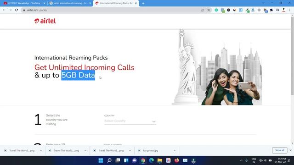The width and height of the screenshot is (294, 165).
Task: Click the browser forward arrow
Action: point(10,10)
